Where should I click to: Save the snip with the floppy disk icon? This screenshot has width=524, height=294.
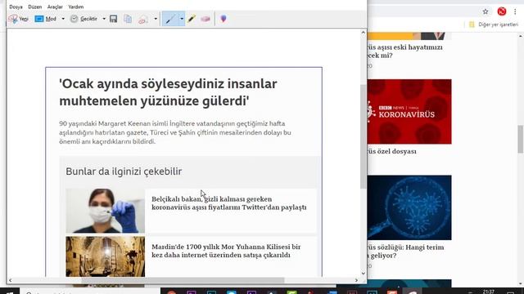[114, 19]
